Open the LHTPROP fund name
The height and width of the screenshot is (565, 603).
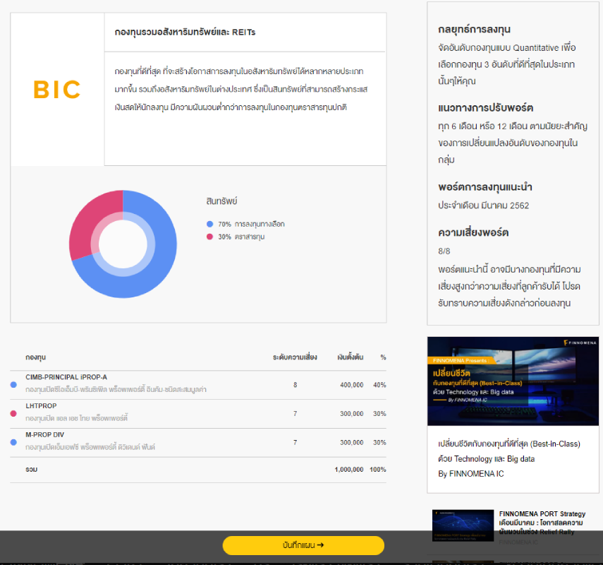click(x=41, y=406)
